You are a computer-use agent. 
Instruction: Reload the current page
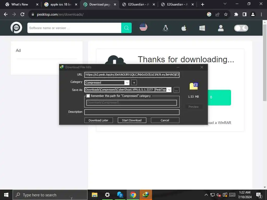22,15
